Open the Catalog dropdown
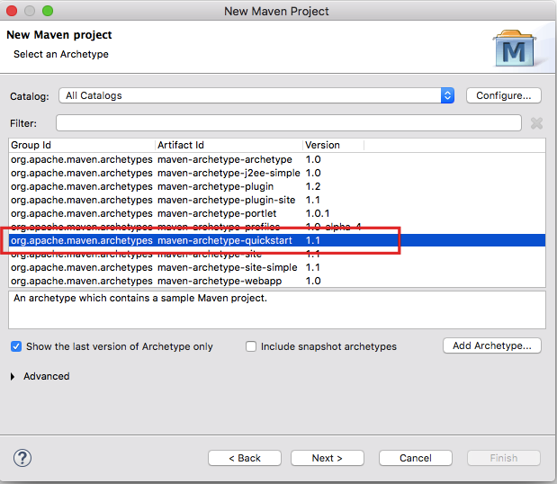557x484 pixels. 257,95
